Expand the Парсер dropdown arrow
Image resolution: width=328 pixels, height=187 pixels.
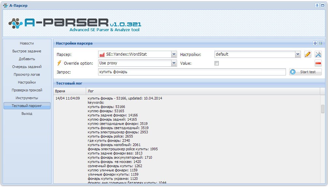(174, 54)
